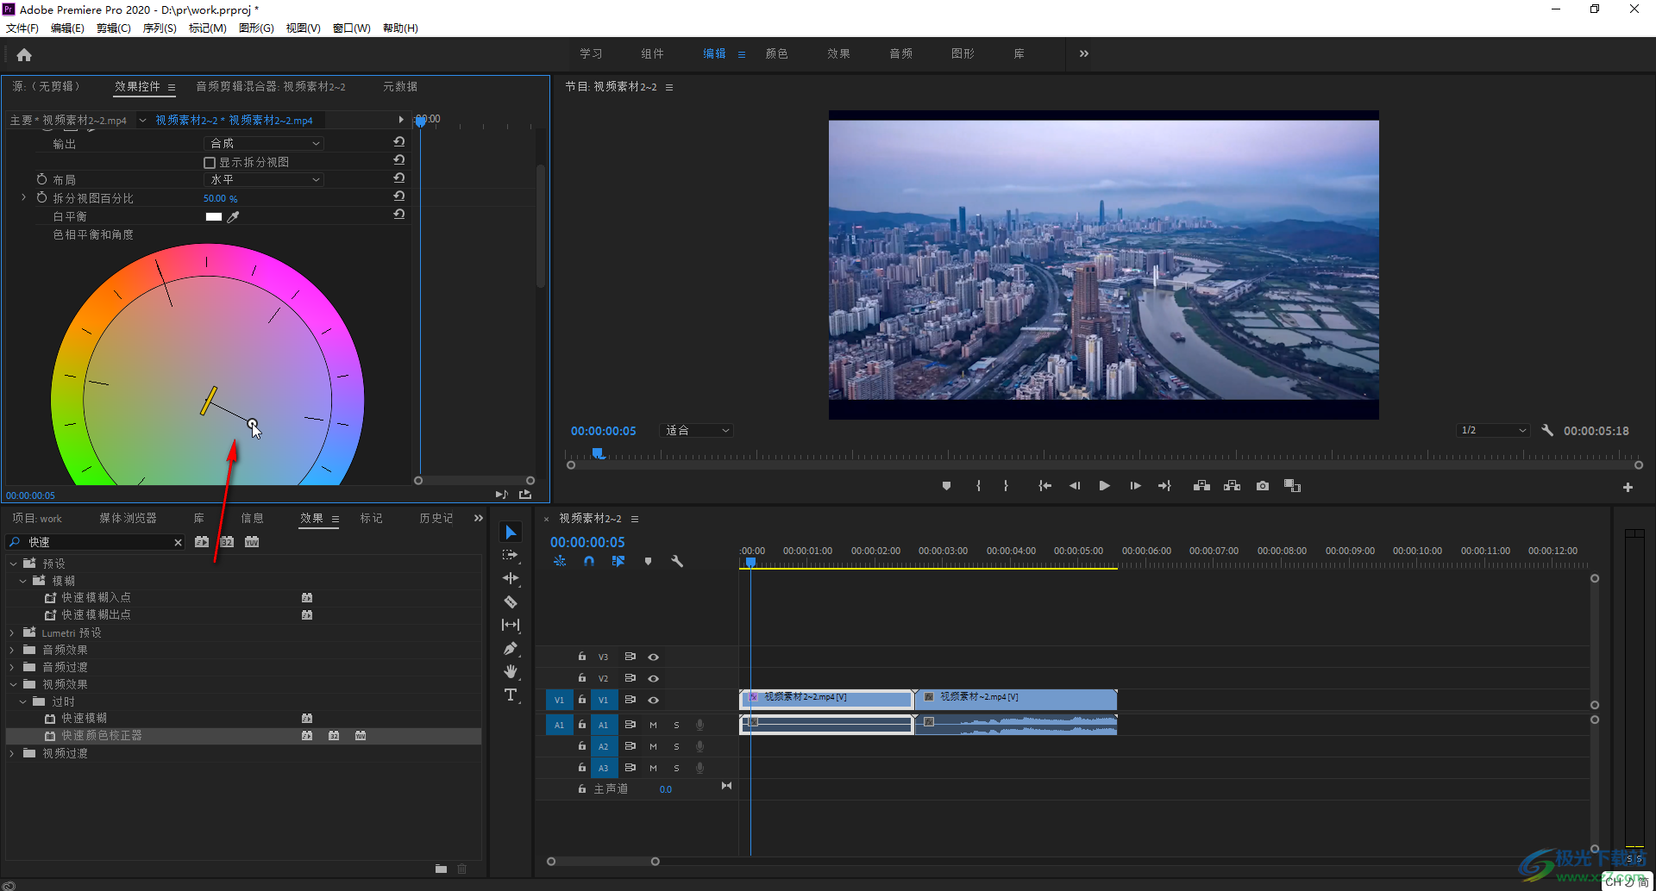Export frame with camera icon
The width and height of the screenshot is (1656, 891).
(x=1263, y=486)
